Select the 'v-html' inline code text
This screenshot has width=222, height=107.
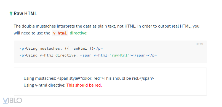coord(60,33)
